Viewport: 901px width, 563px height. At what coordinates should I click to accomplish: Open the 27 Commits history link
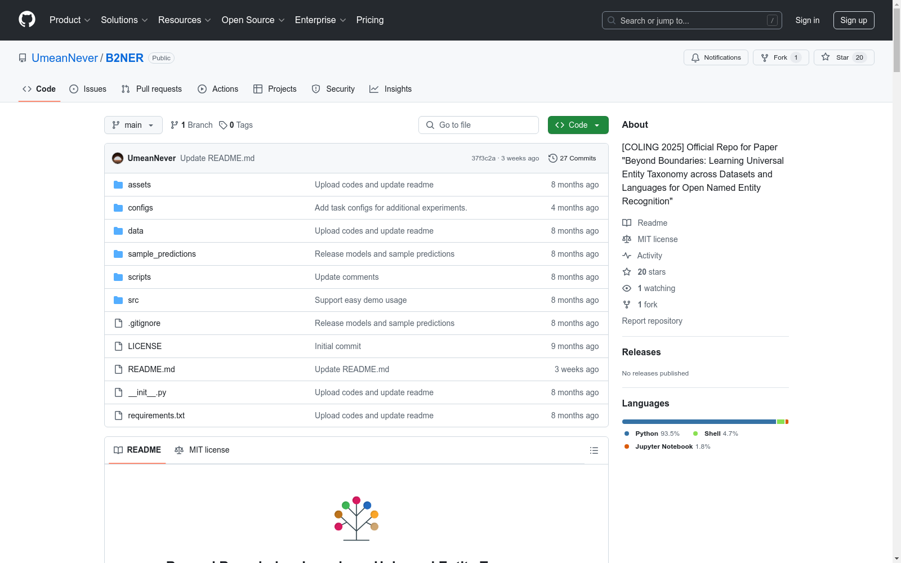point(572,158)
